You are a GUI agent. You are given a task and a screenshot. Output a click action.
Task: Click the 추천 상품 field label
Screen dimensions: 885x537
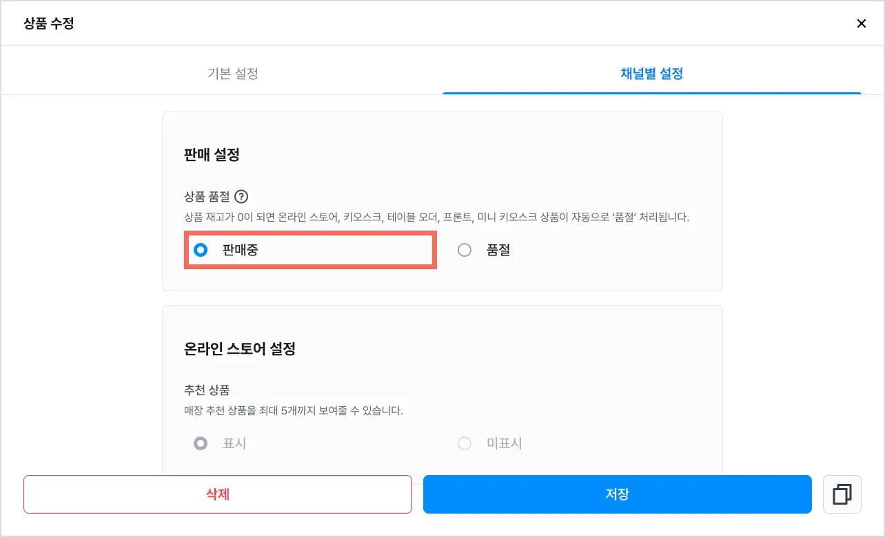point(207,390)
